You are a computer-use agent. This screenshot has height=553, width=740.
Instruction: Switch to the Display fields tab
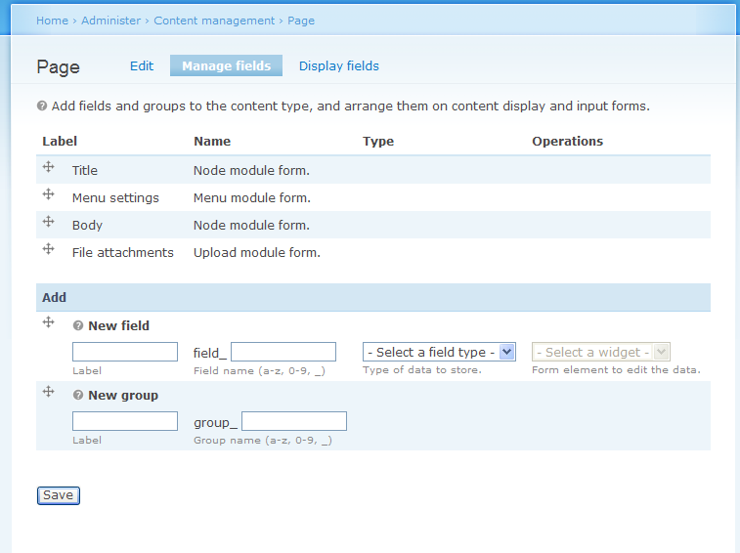[x=339, y=66]
